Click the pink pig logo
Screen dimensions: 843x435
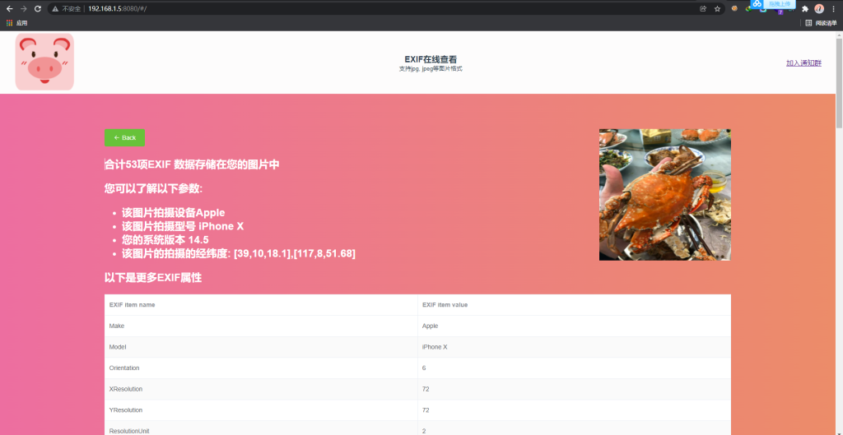pyautogui.click(x=44, y=62)
